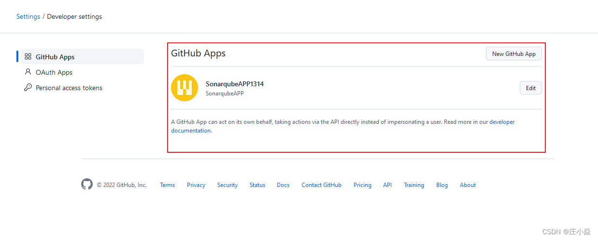
Task: Click the GitHub Apps grid icon in sidebar
Action: point(28,56)
